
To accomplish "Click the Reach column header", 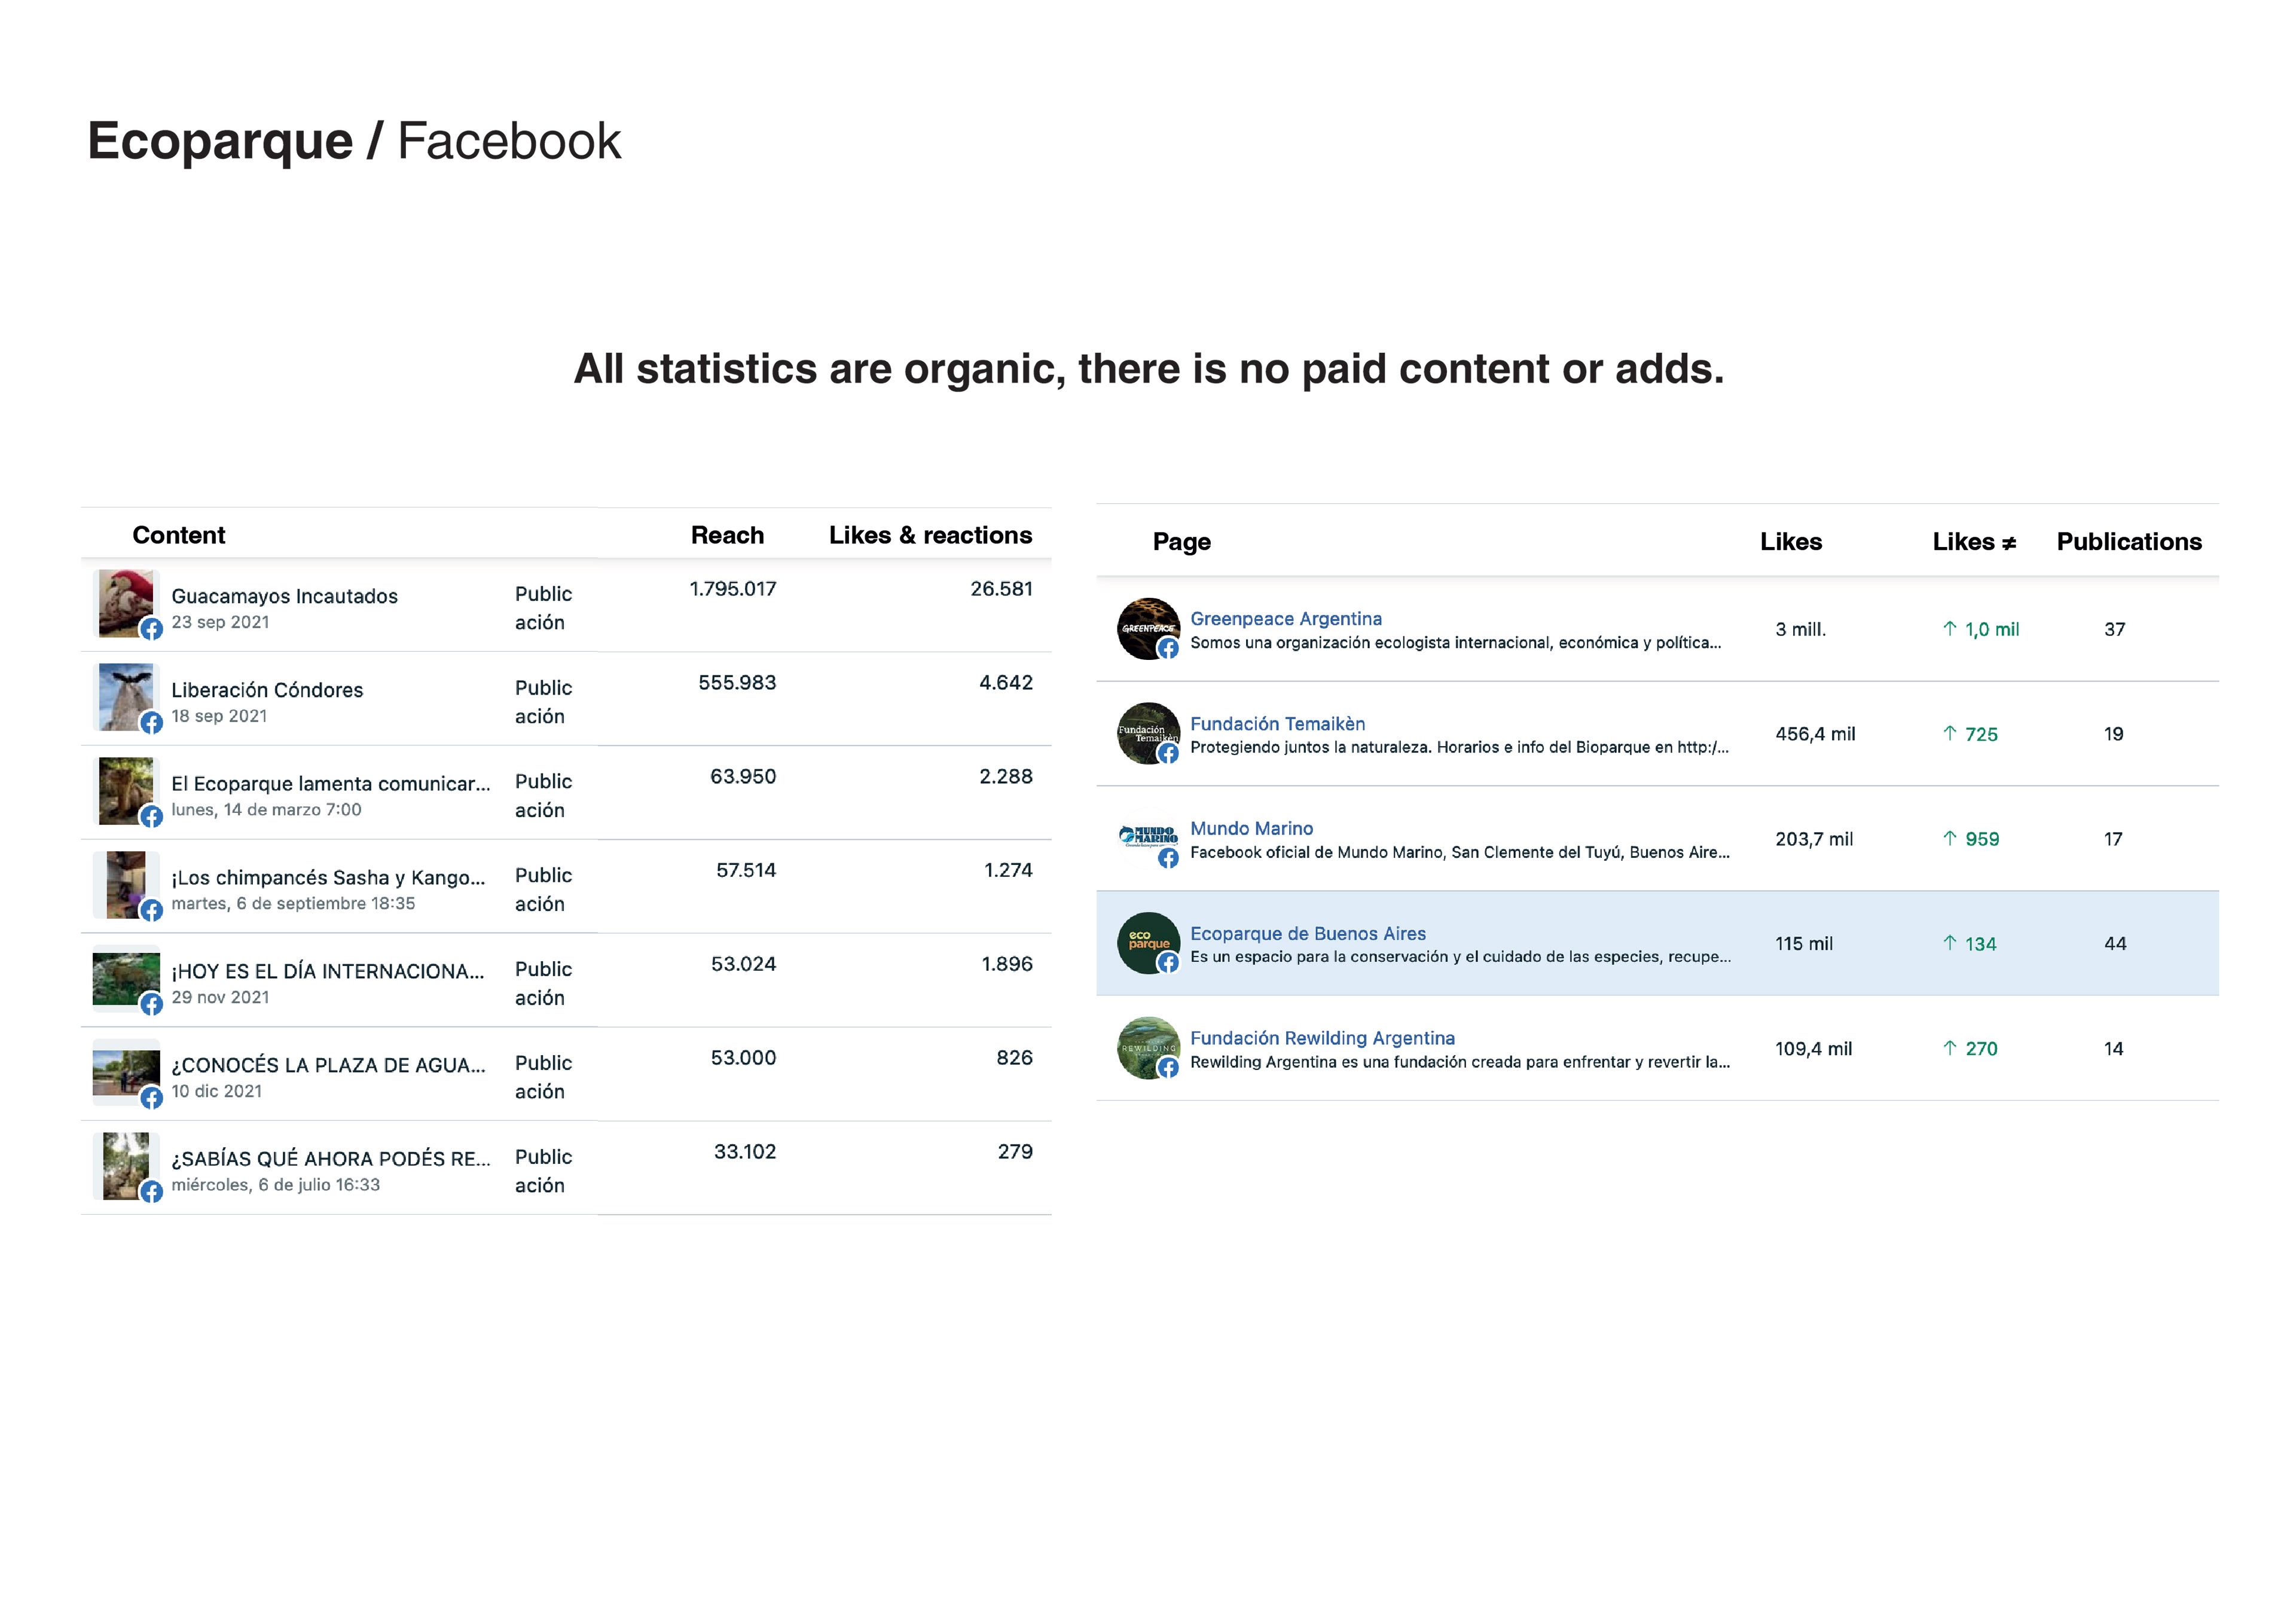I will click(x=727, y=535).
